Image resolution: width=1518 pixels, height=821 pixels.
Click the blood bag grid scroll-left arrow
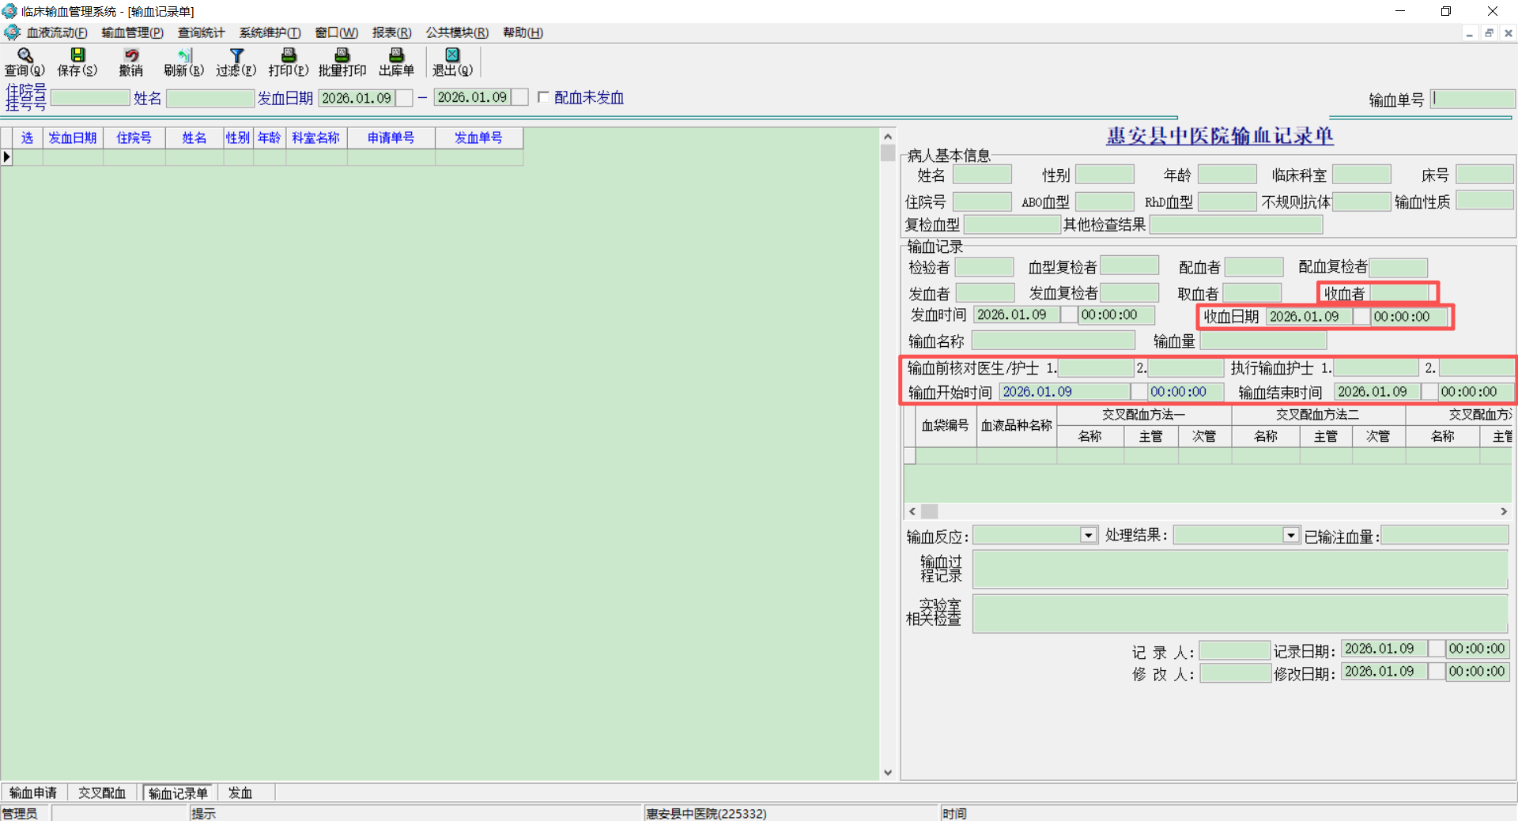pyautogui.click(x=912, y=512)
